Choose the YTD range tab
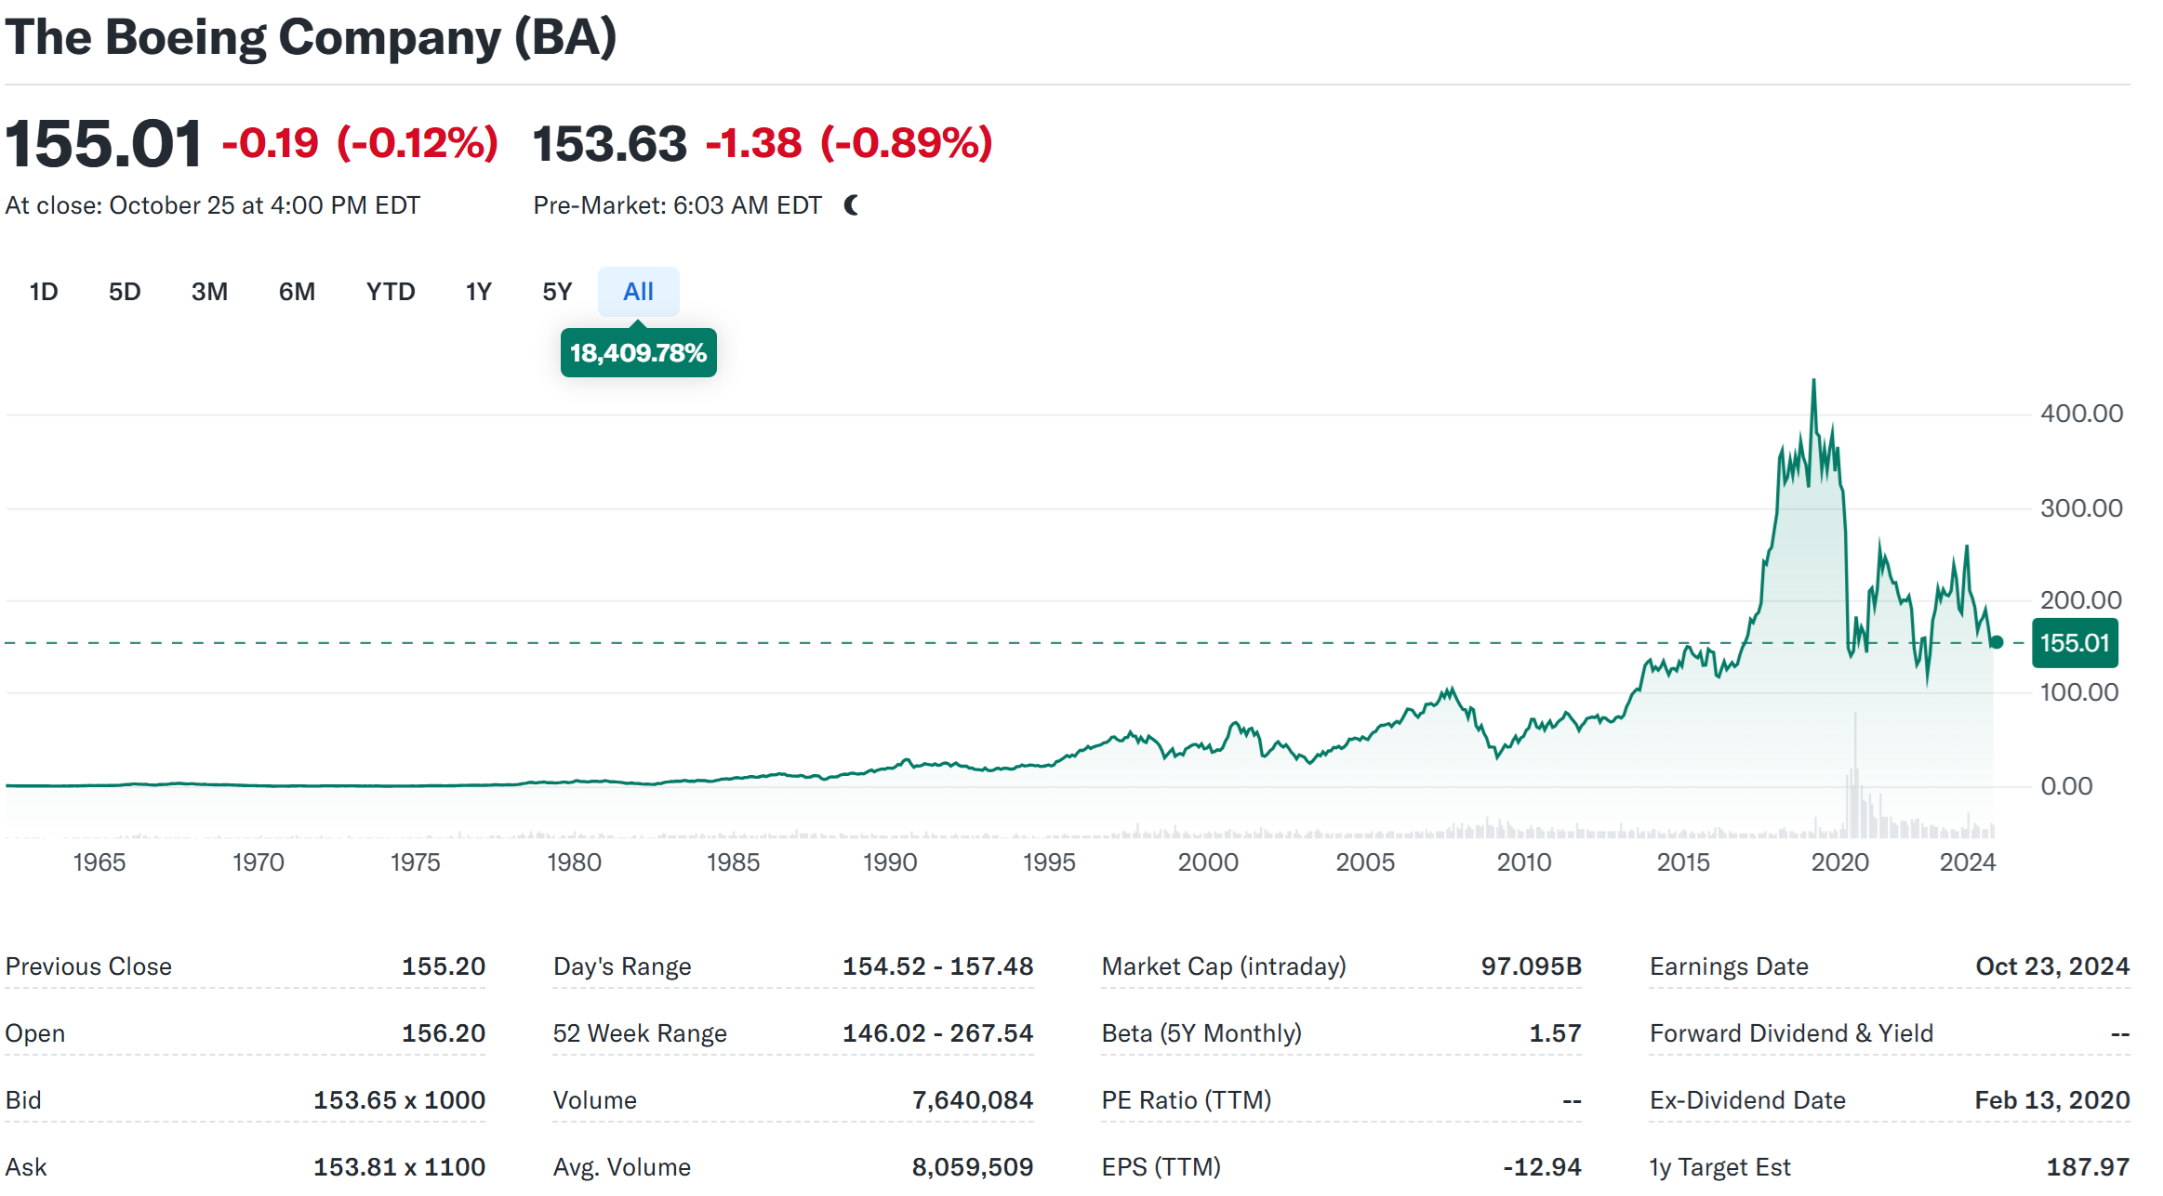This screenshot has height=1196, width=2163. click(x=391, y=292)
